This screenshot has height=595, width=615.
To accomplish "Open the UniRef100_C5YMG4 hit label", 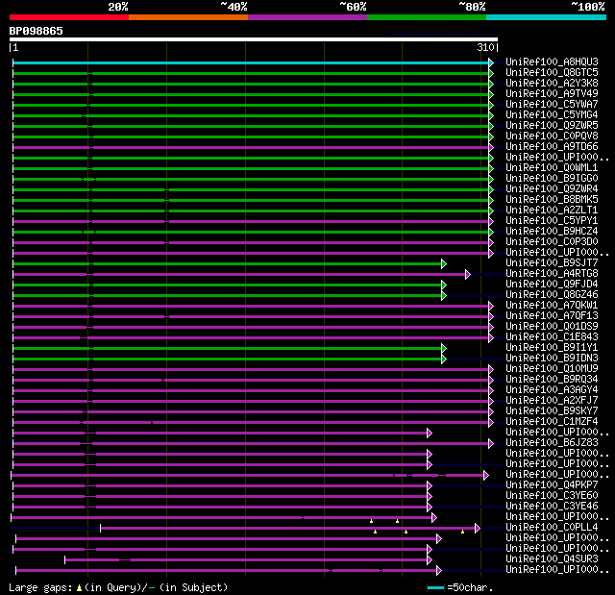I will (x=552, y=115).
